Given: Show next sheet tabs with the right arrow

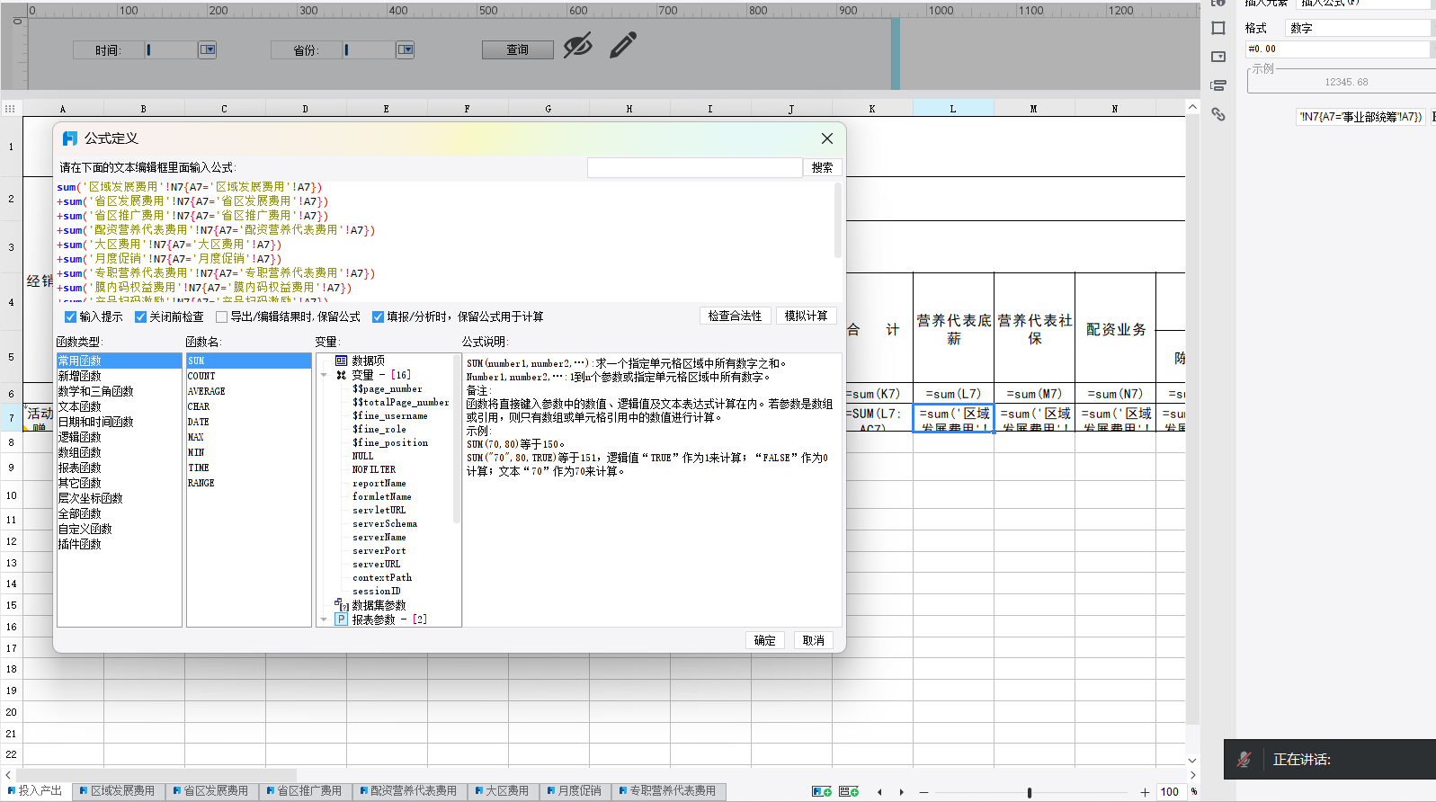Looking at the screenshot, I should 902,792.
